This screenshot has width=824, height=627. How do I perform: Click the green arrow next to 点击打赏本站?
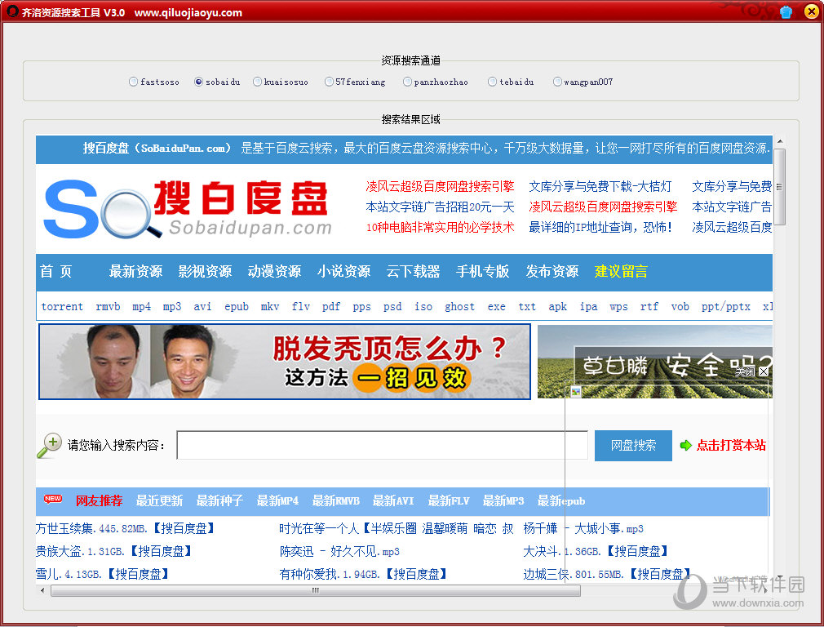685,446
